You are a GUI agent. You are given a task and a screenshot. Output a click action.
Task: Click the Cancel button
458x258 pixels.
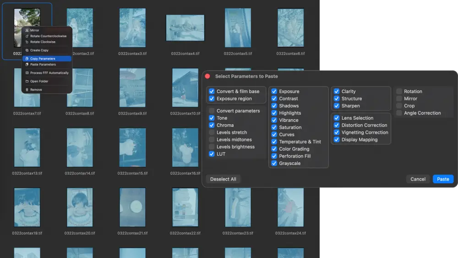coord(418,179)
